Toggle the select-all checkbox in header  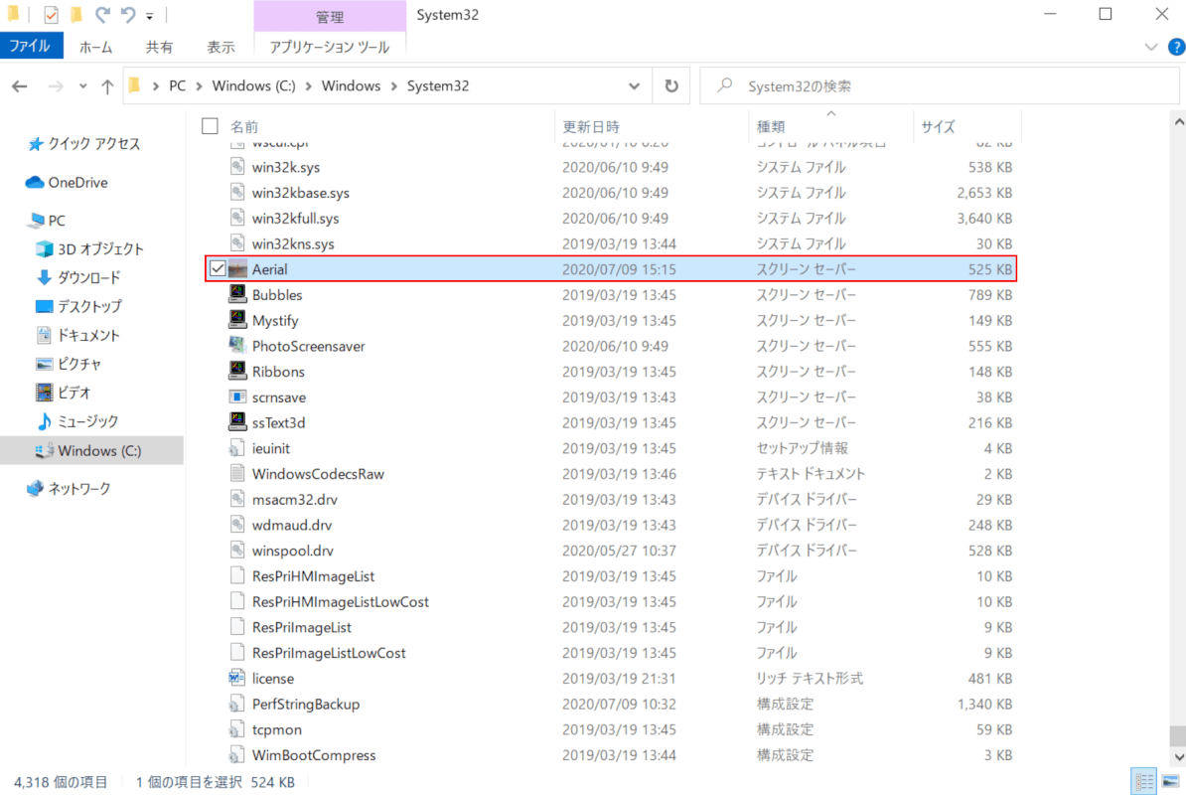(210, 126)
